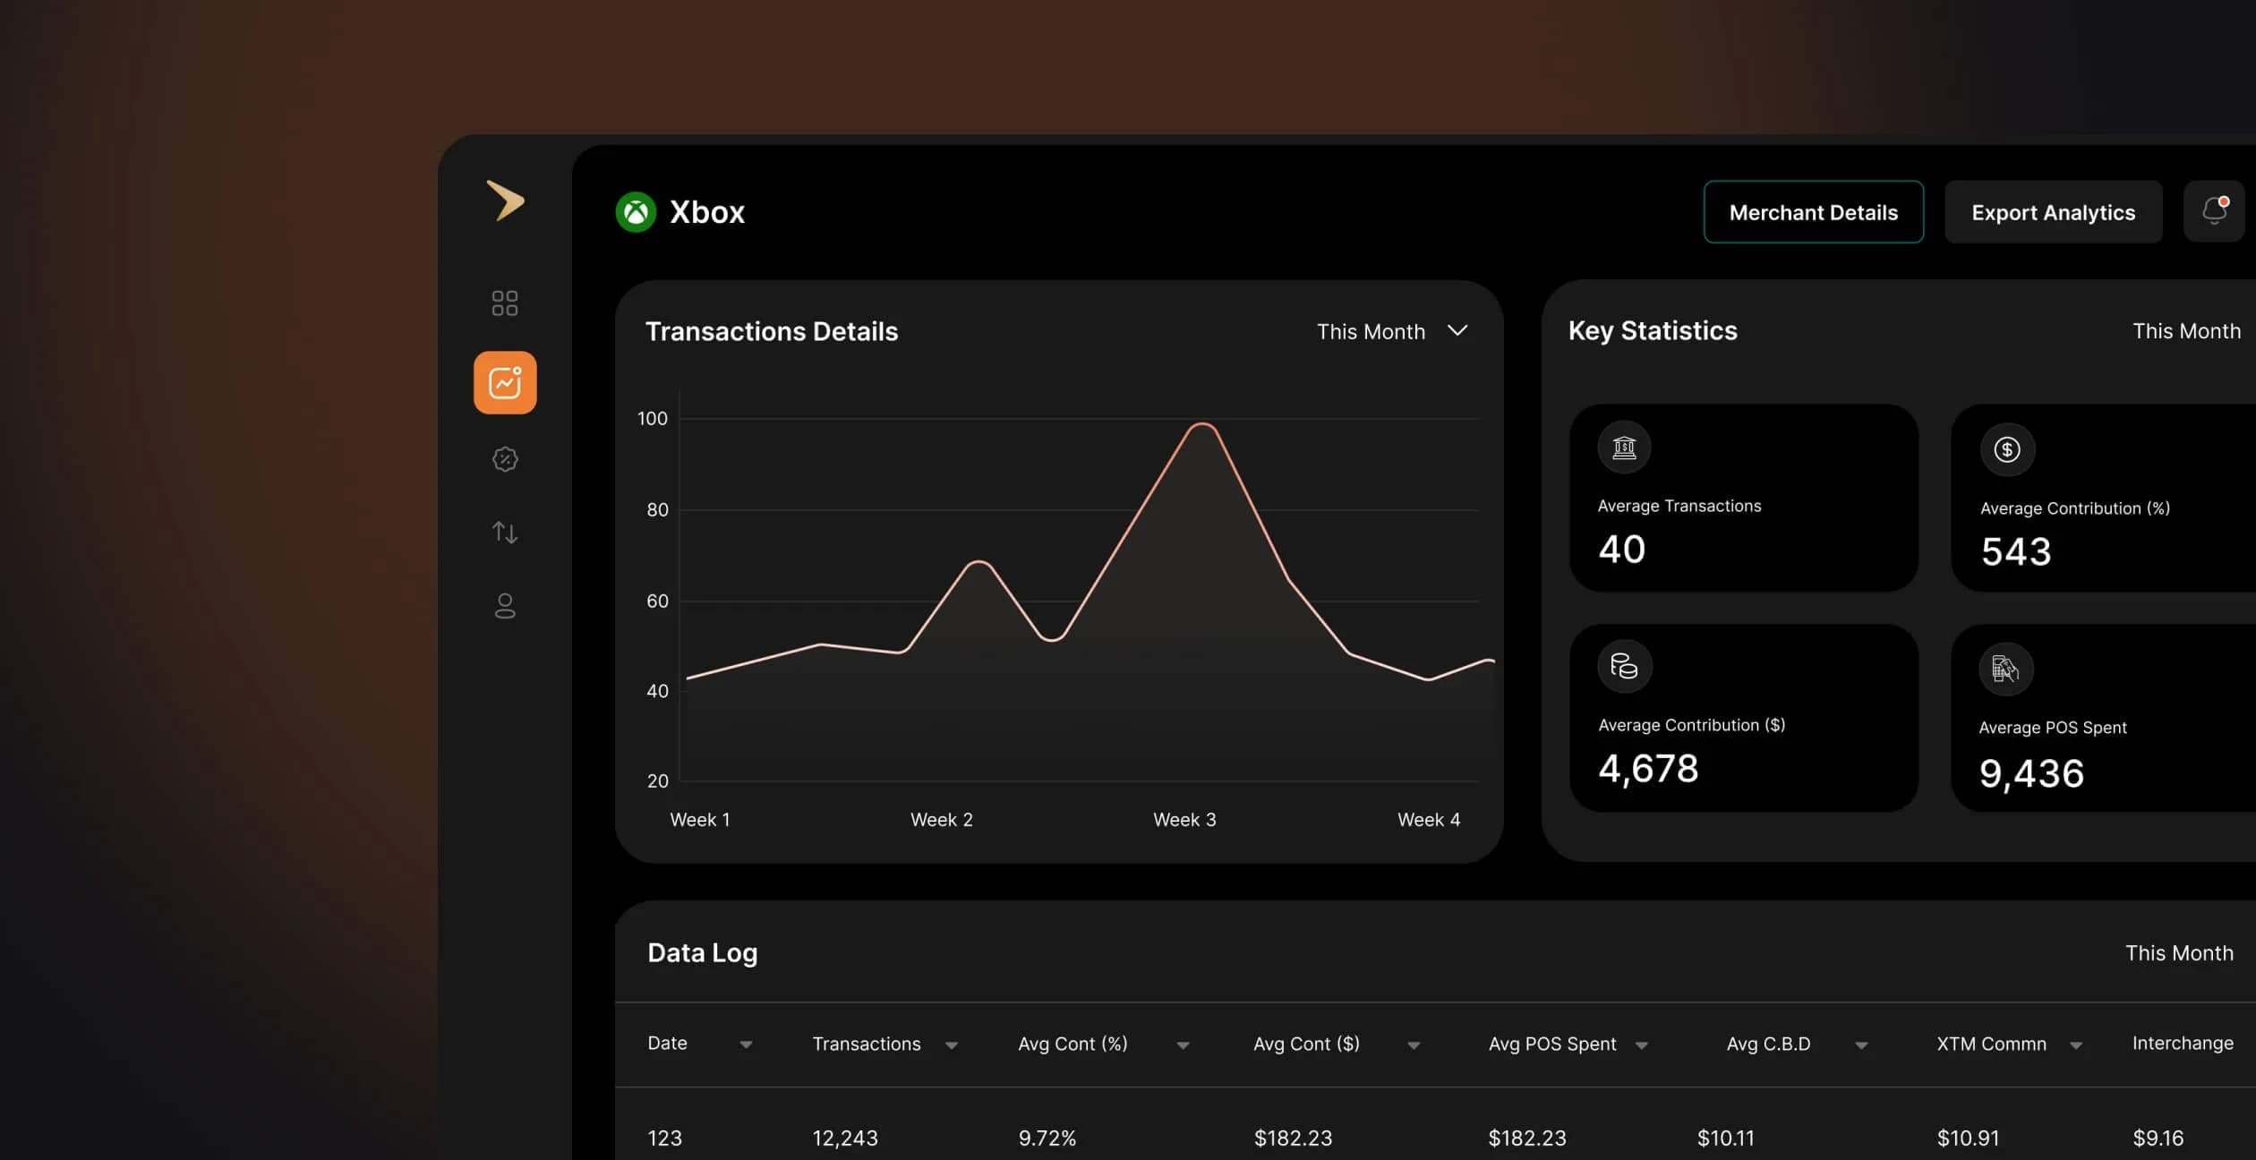Click the bank icon on Average Transactions card

(x=1624, y=447)
